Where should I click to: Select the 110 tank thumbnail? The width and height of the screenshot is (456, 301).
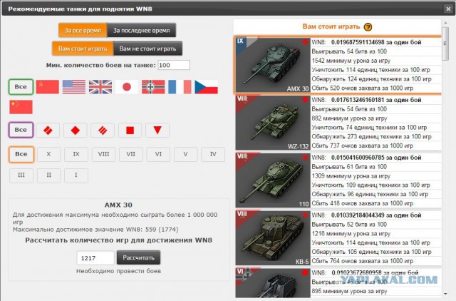pos(273,180)
